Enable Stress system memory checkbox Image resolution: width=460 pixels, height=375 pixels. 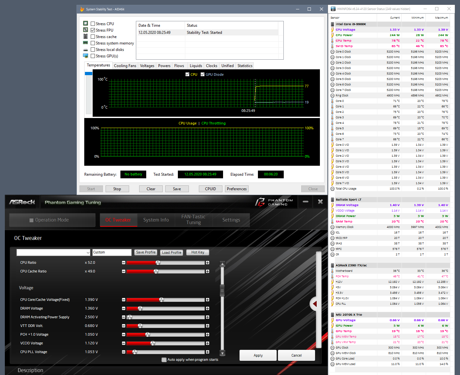[93, 43]
